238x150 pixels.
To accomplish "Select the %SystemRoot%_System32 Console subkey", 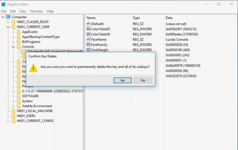I will (55, 51).
